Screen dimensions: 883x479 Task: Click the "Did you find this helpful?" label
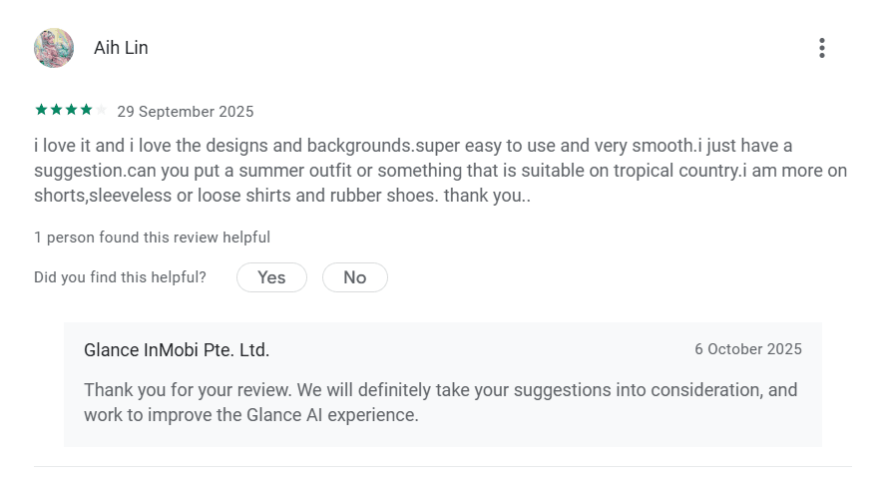pos(120,277)
